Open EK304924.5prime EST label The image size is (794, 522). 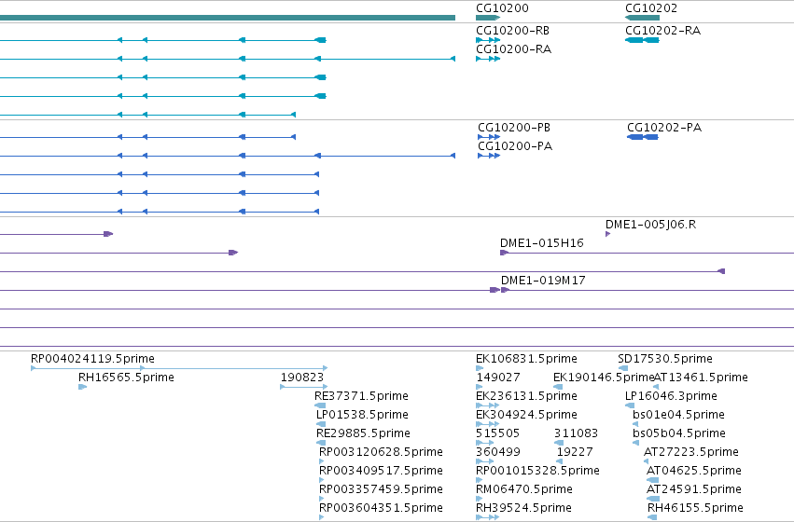point(526,415)
